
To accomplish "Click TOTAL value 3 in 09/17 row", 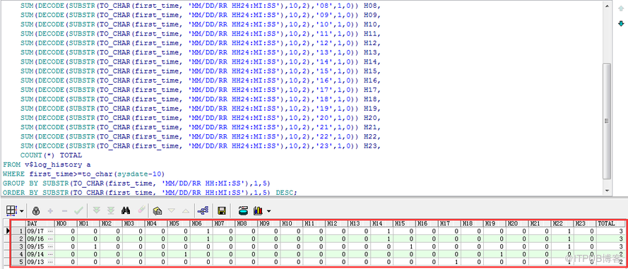I will [x=610, y=231].
